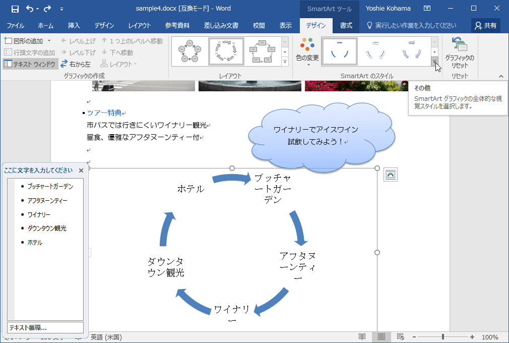Switch to Print Layout view icon
The width and height of the screenshot is (509, 343).
[x=381, y=337]
